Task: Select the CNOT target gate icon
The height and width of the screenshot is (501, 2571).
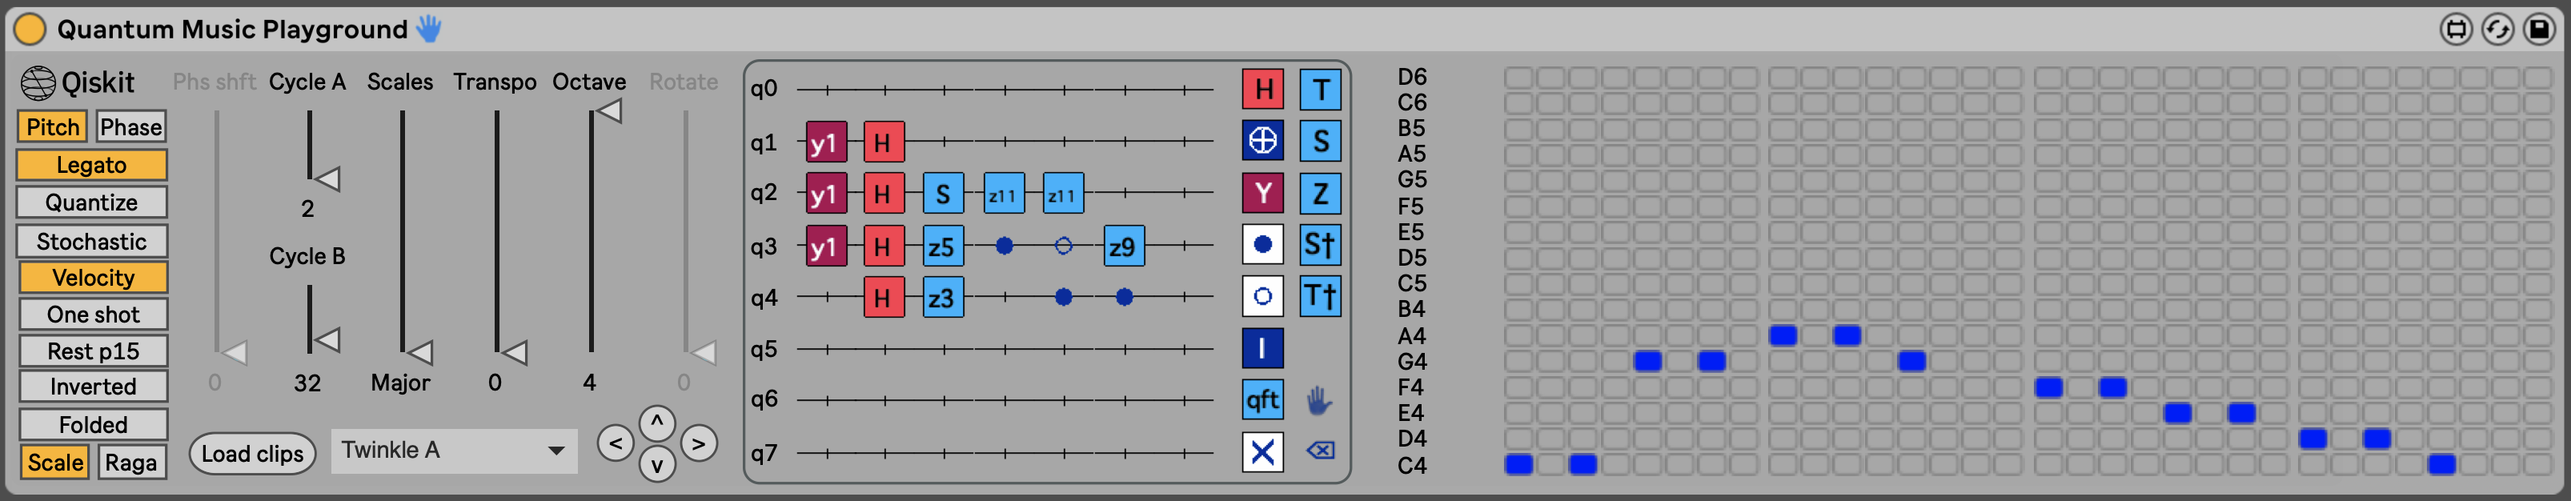Action: [x=1262, y=141]
